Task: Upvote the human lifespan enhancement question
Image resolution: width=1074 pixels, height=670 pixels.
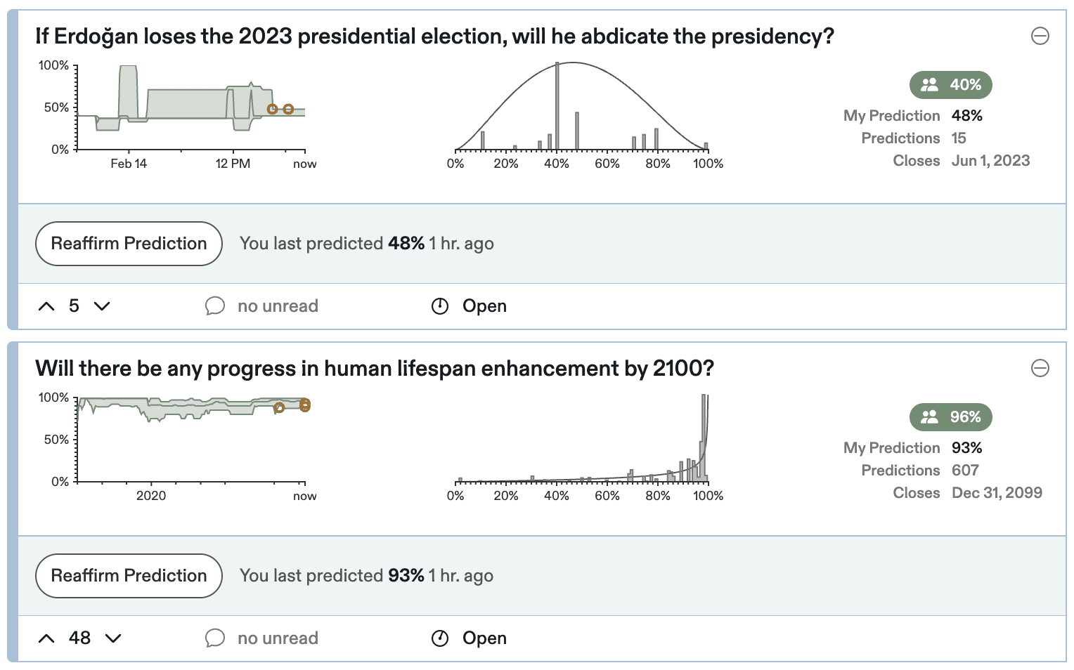Action: coord(46,638)
